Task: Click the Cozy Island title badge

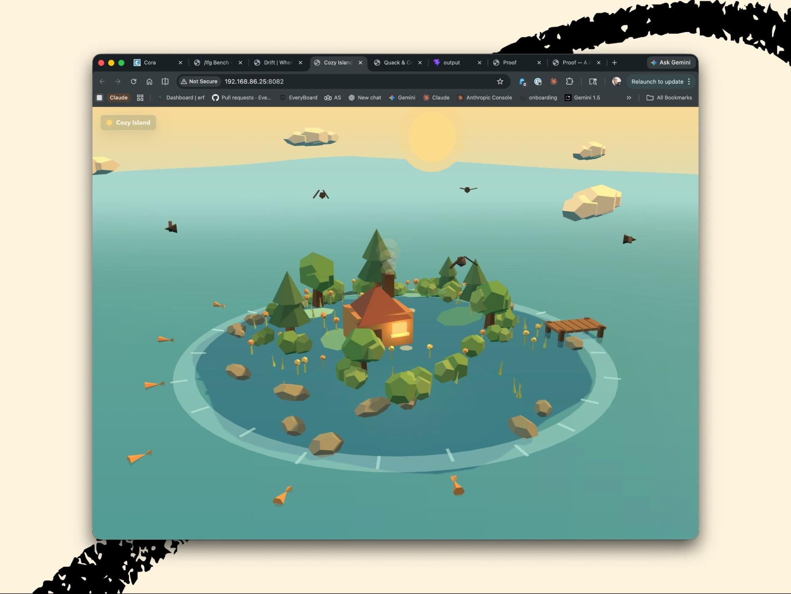Action: click(x=128, y=123)
